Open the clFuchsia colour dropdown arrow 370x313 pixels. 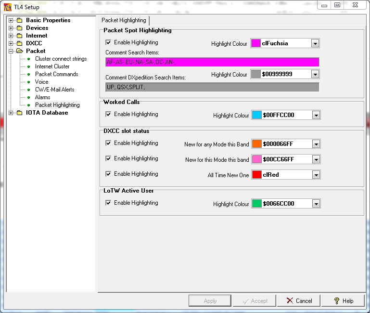[315, 43]
